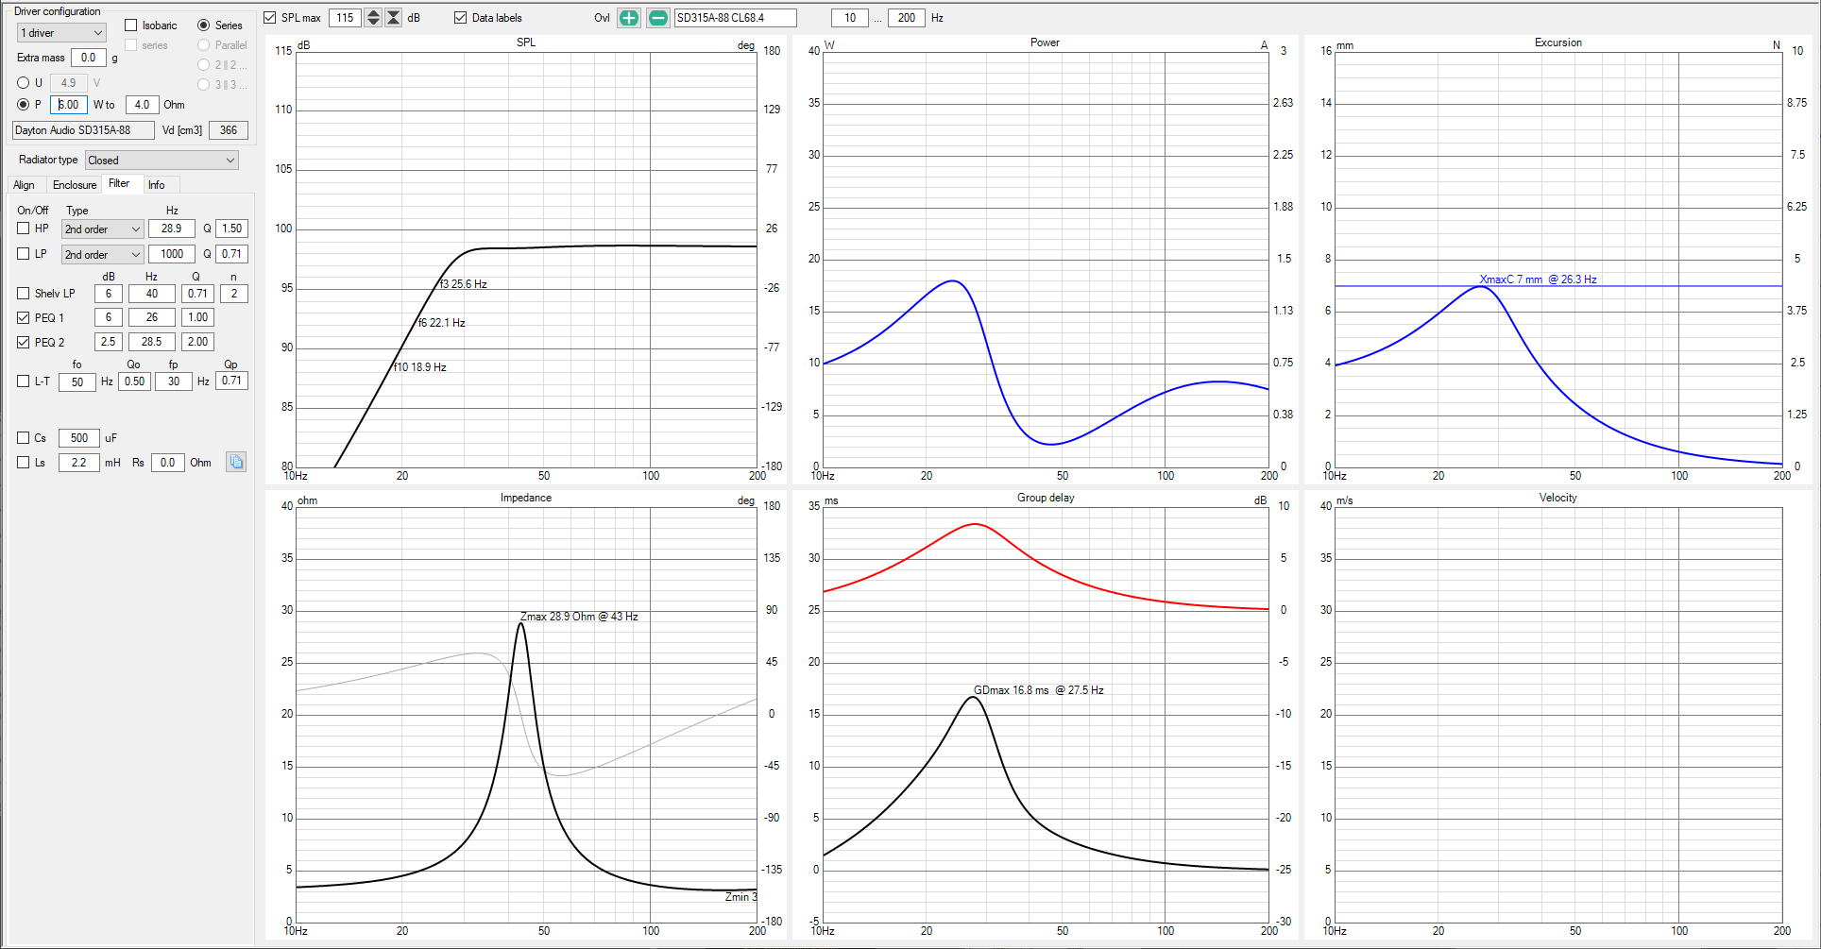Enable the L-T transform checkbox

24,381
